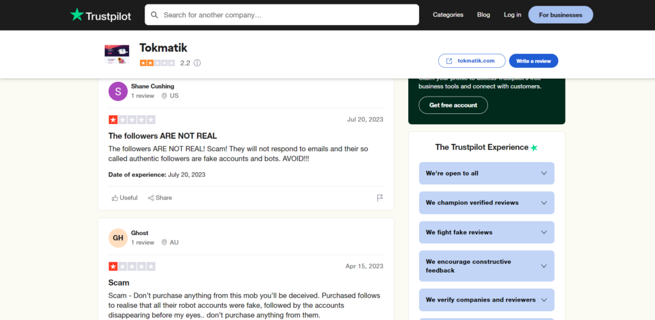Click the one-star rating on Shane's review

pyautogui.click(x=132, y=120)
